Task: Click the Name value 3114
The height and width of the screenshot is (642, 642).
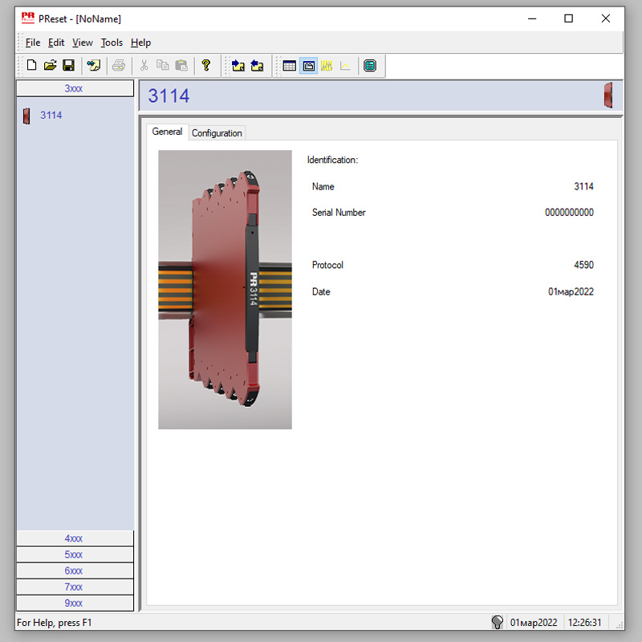Action: coord(584,187)
